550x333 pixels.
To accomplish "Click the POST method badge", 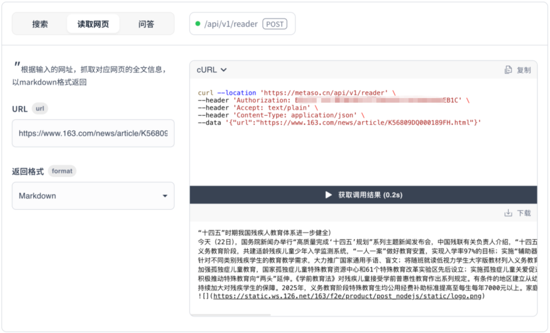I will point(274,24).
